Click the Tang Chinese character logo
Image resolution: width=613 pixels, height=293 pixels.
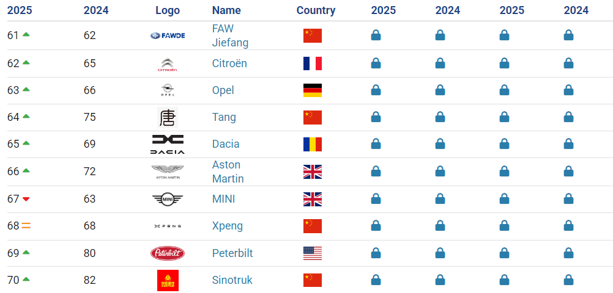point(168,117)
